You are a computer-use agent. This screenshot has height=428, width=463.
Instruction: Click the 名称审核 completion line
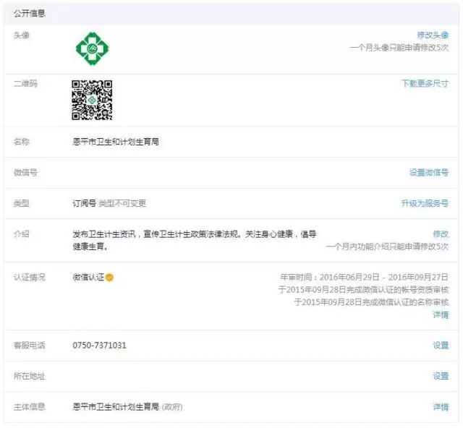pos(371,302)
